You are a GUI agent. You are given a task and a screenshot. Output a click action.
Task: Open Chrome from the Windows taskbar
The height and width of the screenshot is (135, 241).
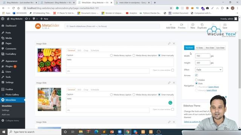tap(128, 132)
